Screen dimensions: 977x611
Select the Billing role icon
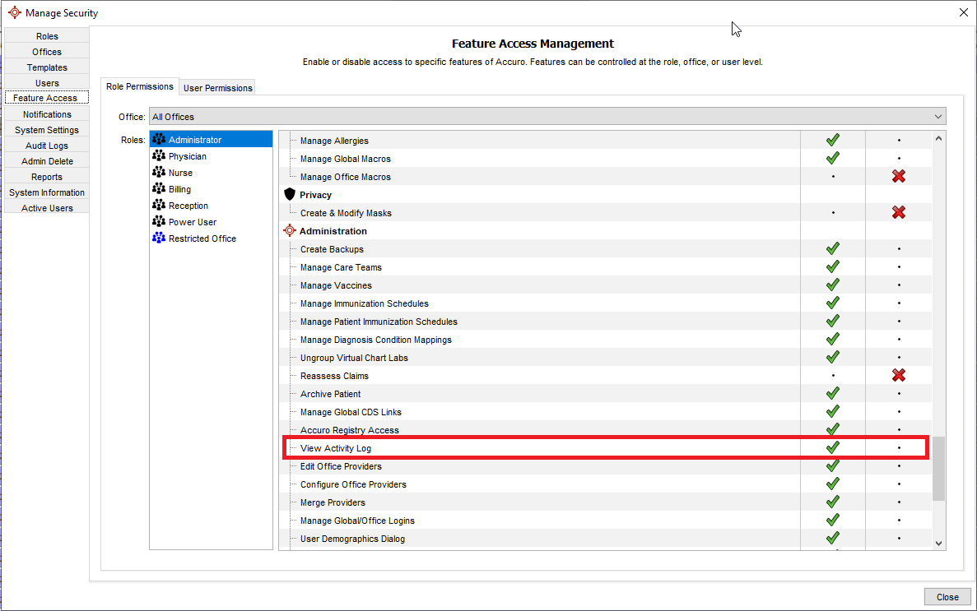click(x=159, y=189)
